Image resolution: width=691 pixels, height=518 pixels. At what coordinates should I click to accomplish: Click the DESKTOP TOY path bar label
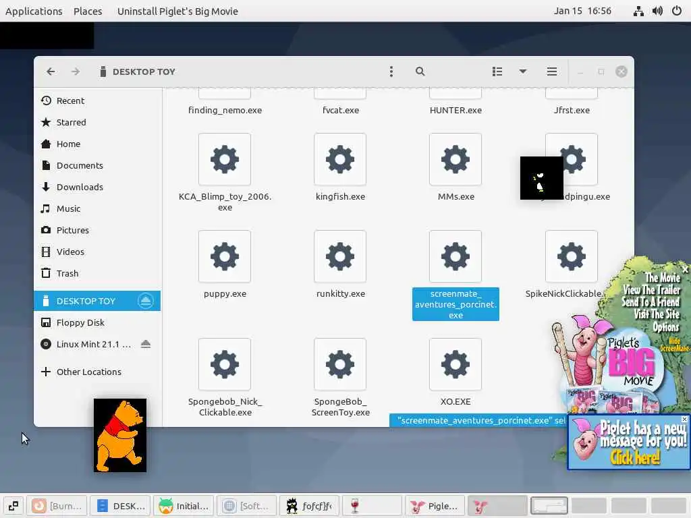[x=144, y=71]
